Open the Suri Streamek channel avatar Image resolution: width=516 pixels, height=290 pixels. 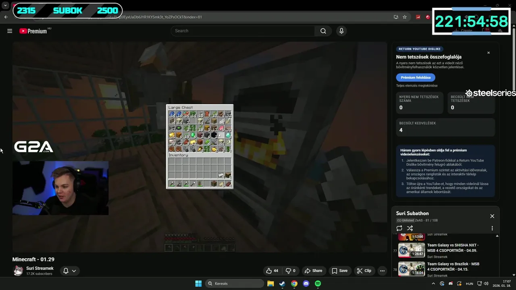pos(18,271)
